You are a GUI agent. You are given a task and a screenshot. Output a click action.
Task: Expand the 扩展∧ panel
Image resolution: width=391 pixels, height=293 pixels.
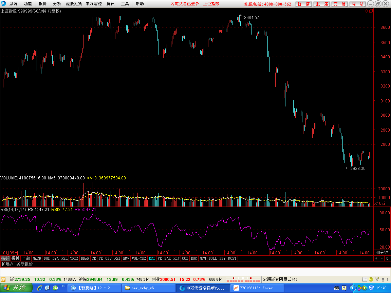(7, 264)
